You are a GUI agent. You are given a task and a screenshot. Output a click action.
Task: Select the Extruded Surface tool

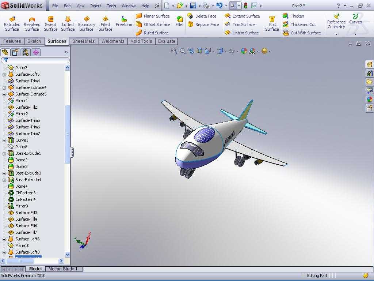click(x=12, y=23)
